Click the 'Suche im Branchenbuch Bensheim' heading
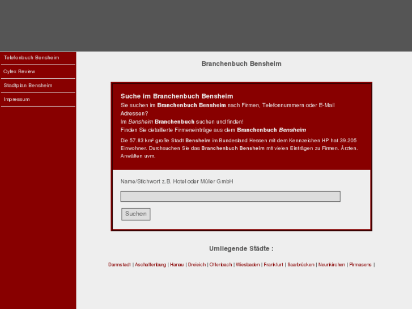 click(x=177, y=96)
